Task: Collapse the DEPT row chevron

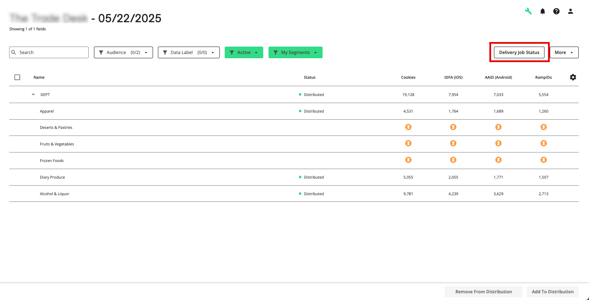Action: 33,95
